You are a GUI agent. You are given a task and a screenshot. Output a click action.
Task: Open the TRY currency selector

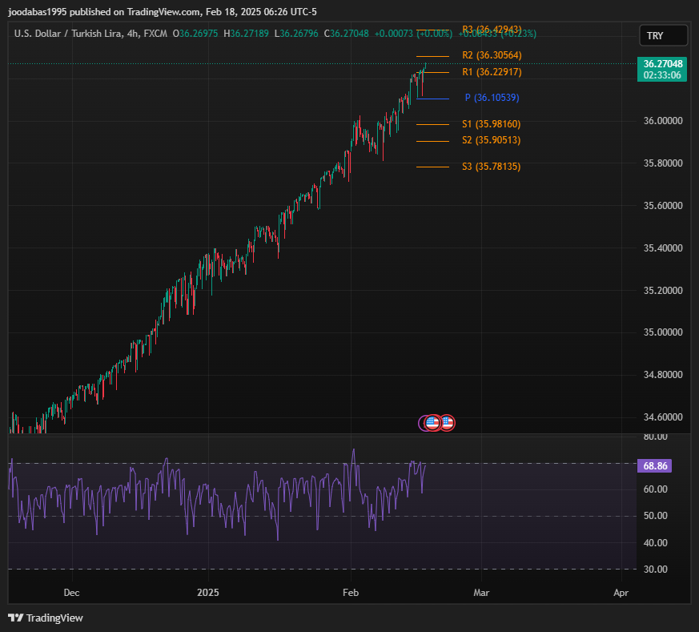coord(663,36)
